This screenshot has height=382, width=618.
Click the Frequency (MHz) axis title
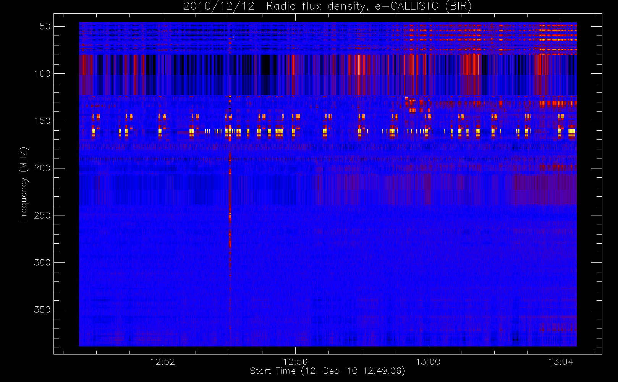[x=24, y=184]
